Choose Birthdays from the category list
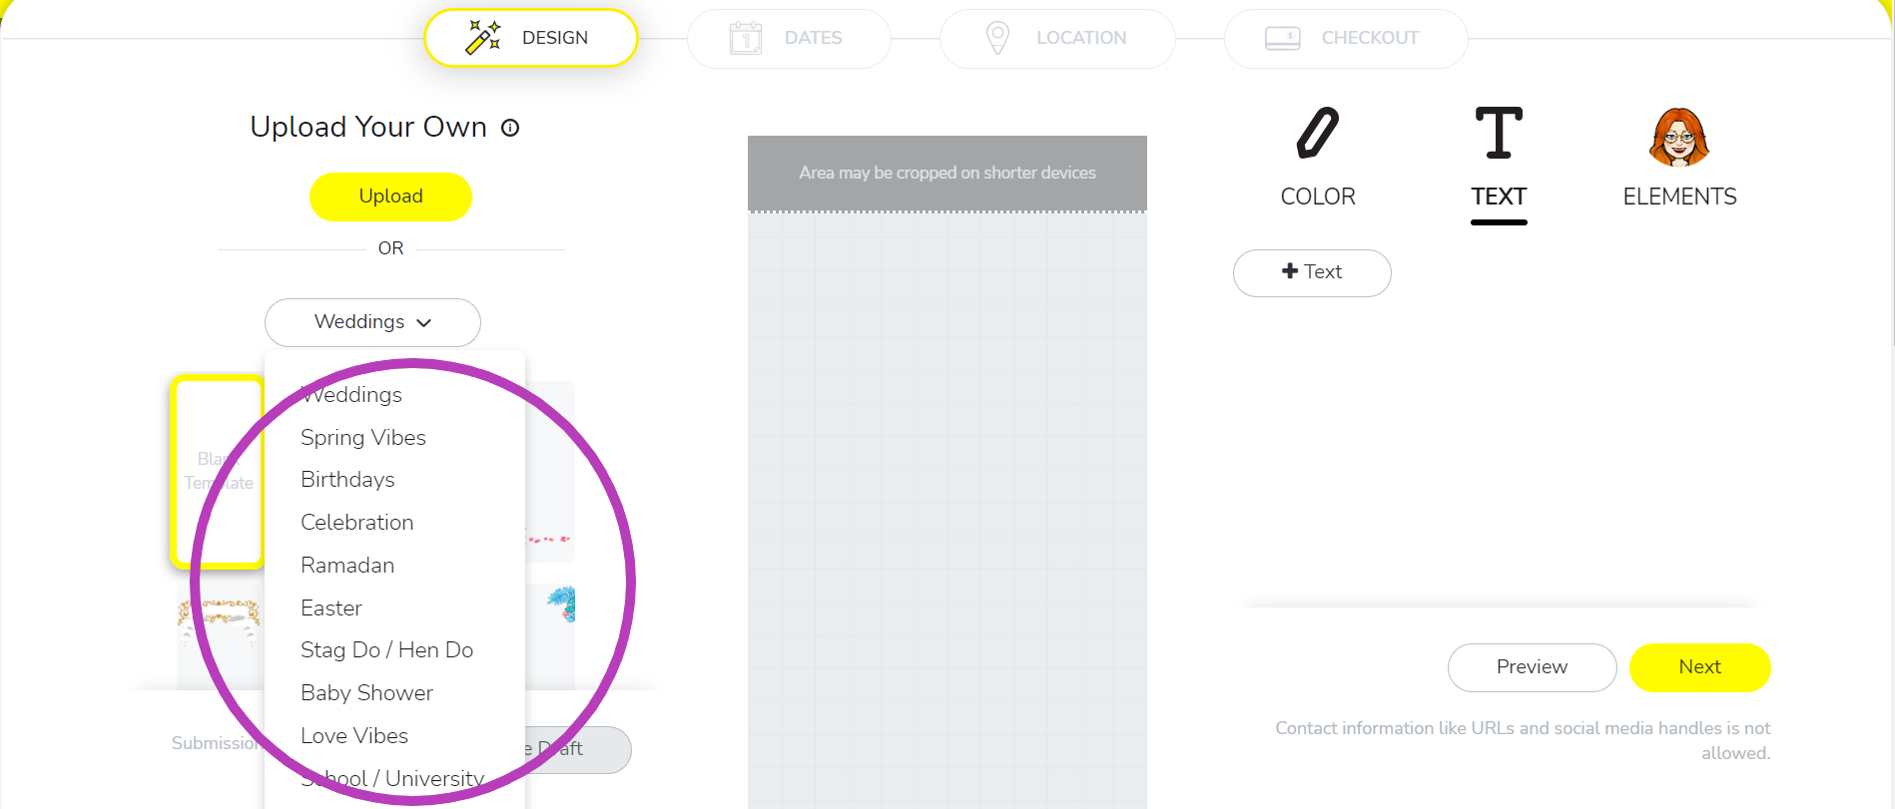Viewport: 1895px width, 809px height. (347, 479)
